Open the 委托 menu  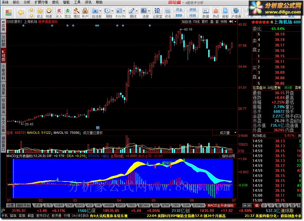[55, 2]
